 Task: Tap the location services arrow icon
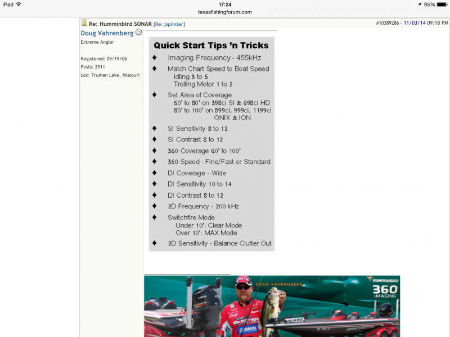(420, 4)
